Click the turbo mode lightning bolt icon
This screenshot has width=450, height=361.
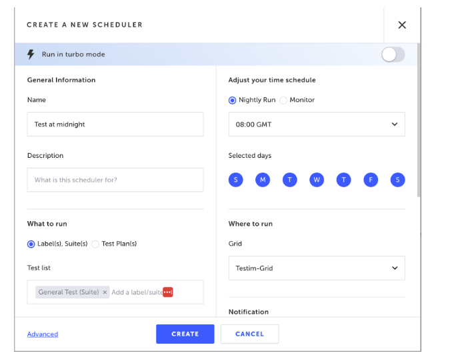click(x=31, y=54)
